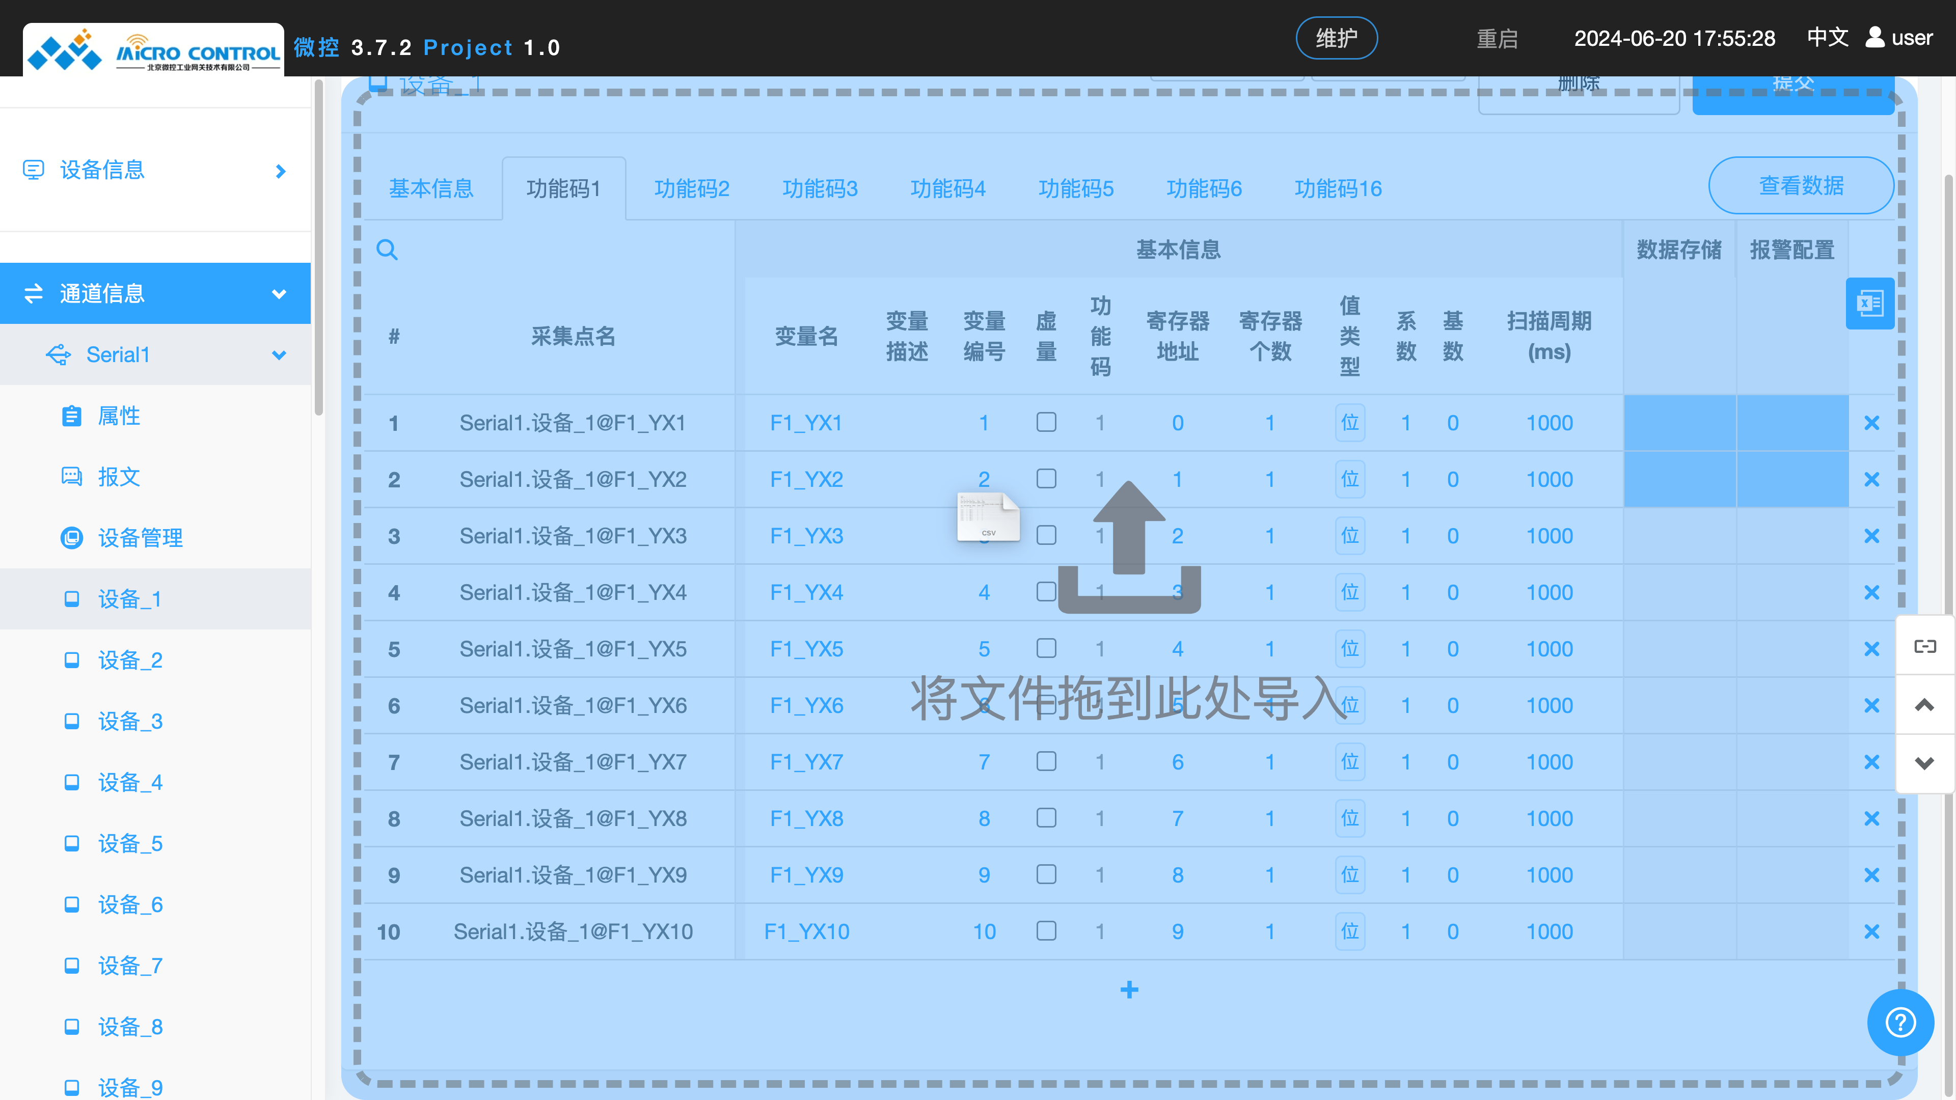Click 重启 to restart the device
1956x1100 pixels.
(x=1498, y=39)
